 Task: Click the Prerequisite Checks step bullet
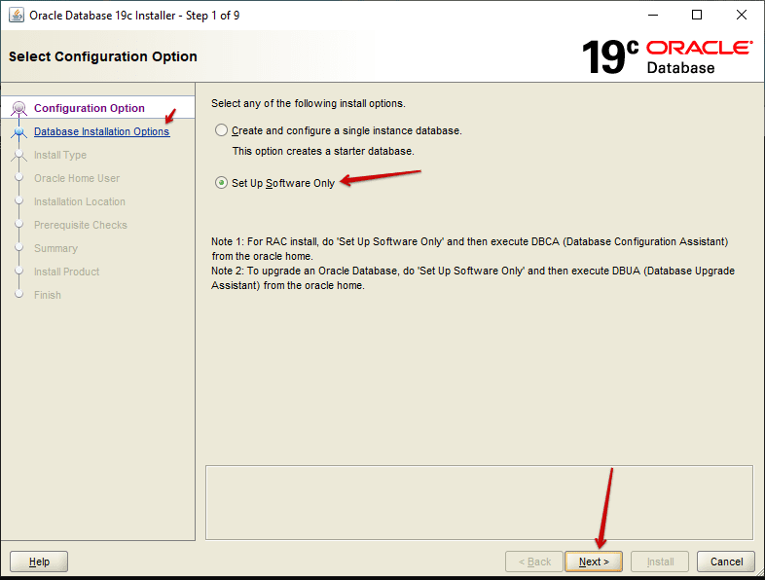tap(19, 224)
